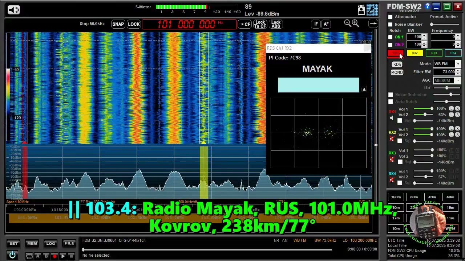Open the LOG panel
Image resolution: width=465 pixels, height=261 pixels.
[x=50, y=244]
